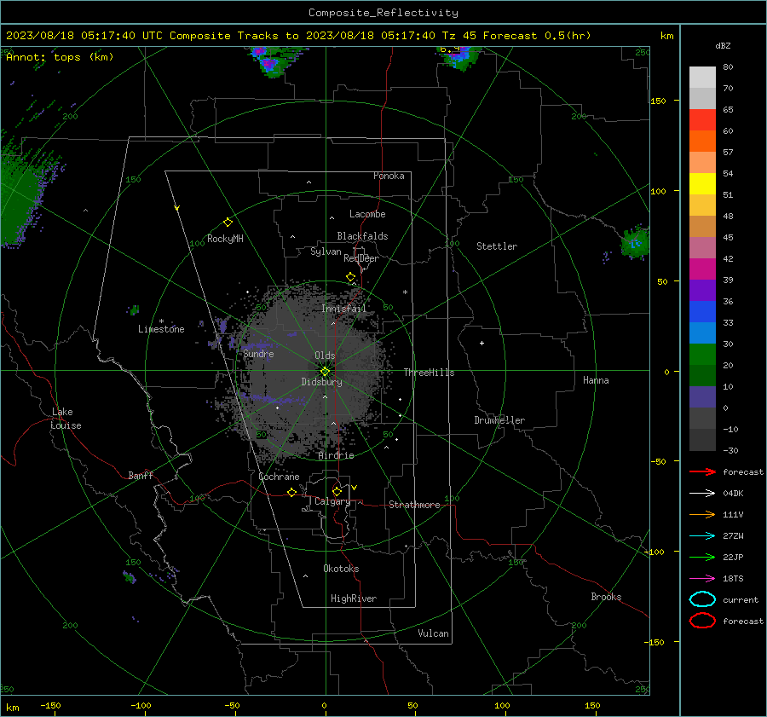This screenshot has width=767, height=717.
Task: Click the 'Forecast 0.5(hr)' header text
Action: (537, 36)
